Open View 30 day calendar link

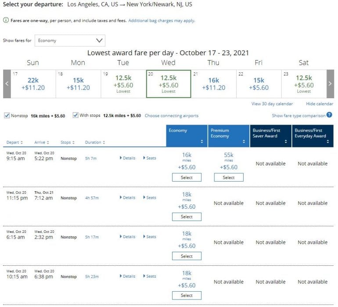pos(272,104)
